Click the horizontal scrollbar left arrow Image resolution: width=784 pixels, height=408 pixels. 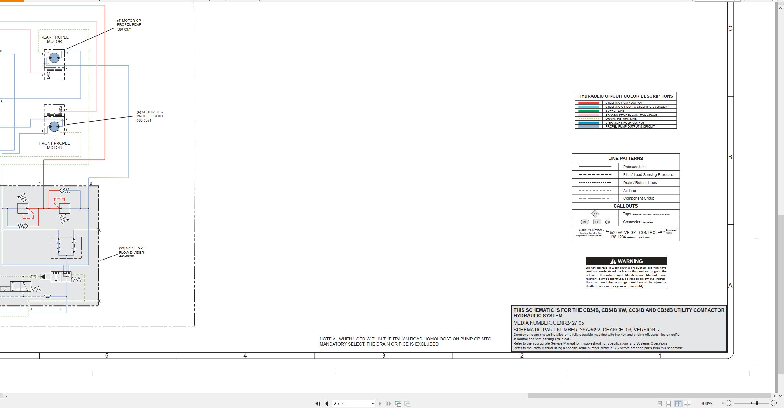6,396
